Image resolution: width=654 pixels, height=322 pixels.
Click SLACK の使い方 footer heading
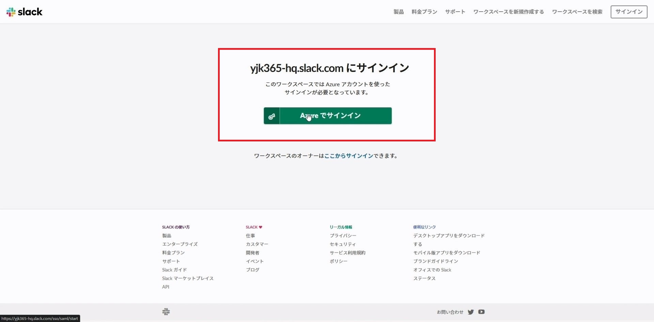(x=176, y=227)
